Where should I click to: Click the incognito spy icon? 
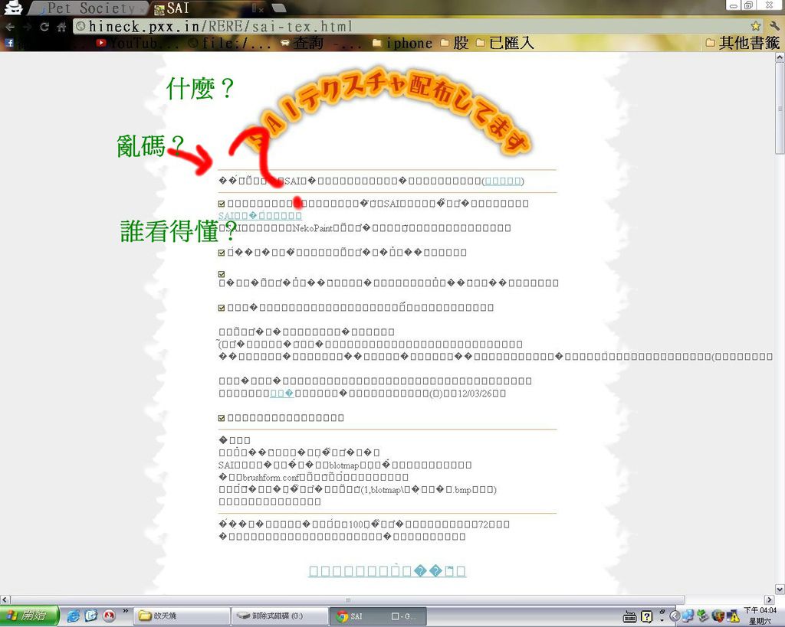pos(12,8)
